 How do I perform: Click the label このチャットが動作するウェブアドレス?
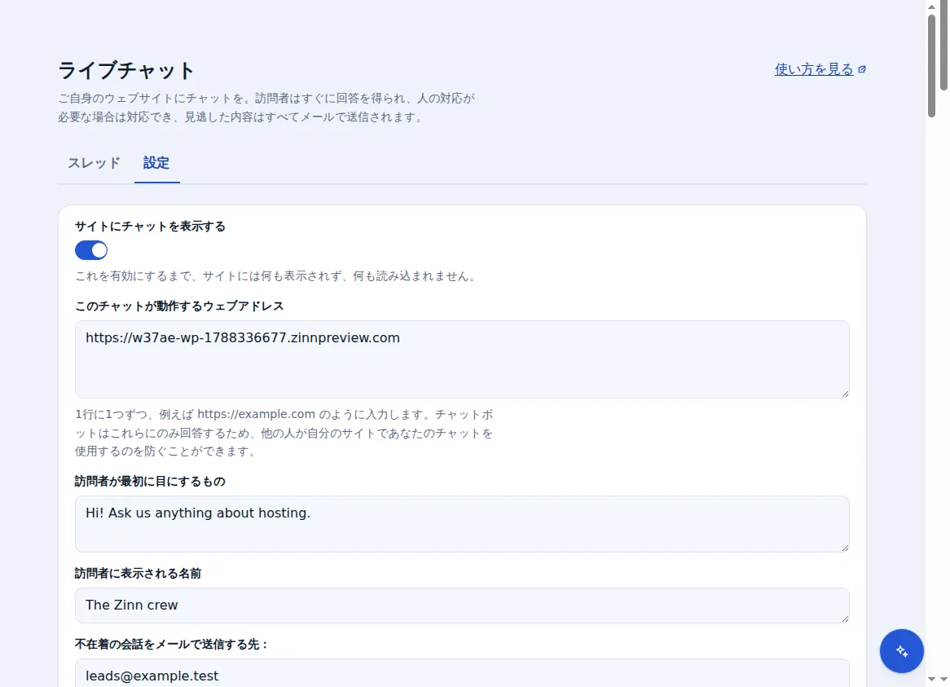(179, 306)
